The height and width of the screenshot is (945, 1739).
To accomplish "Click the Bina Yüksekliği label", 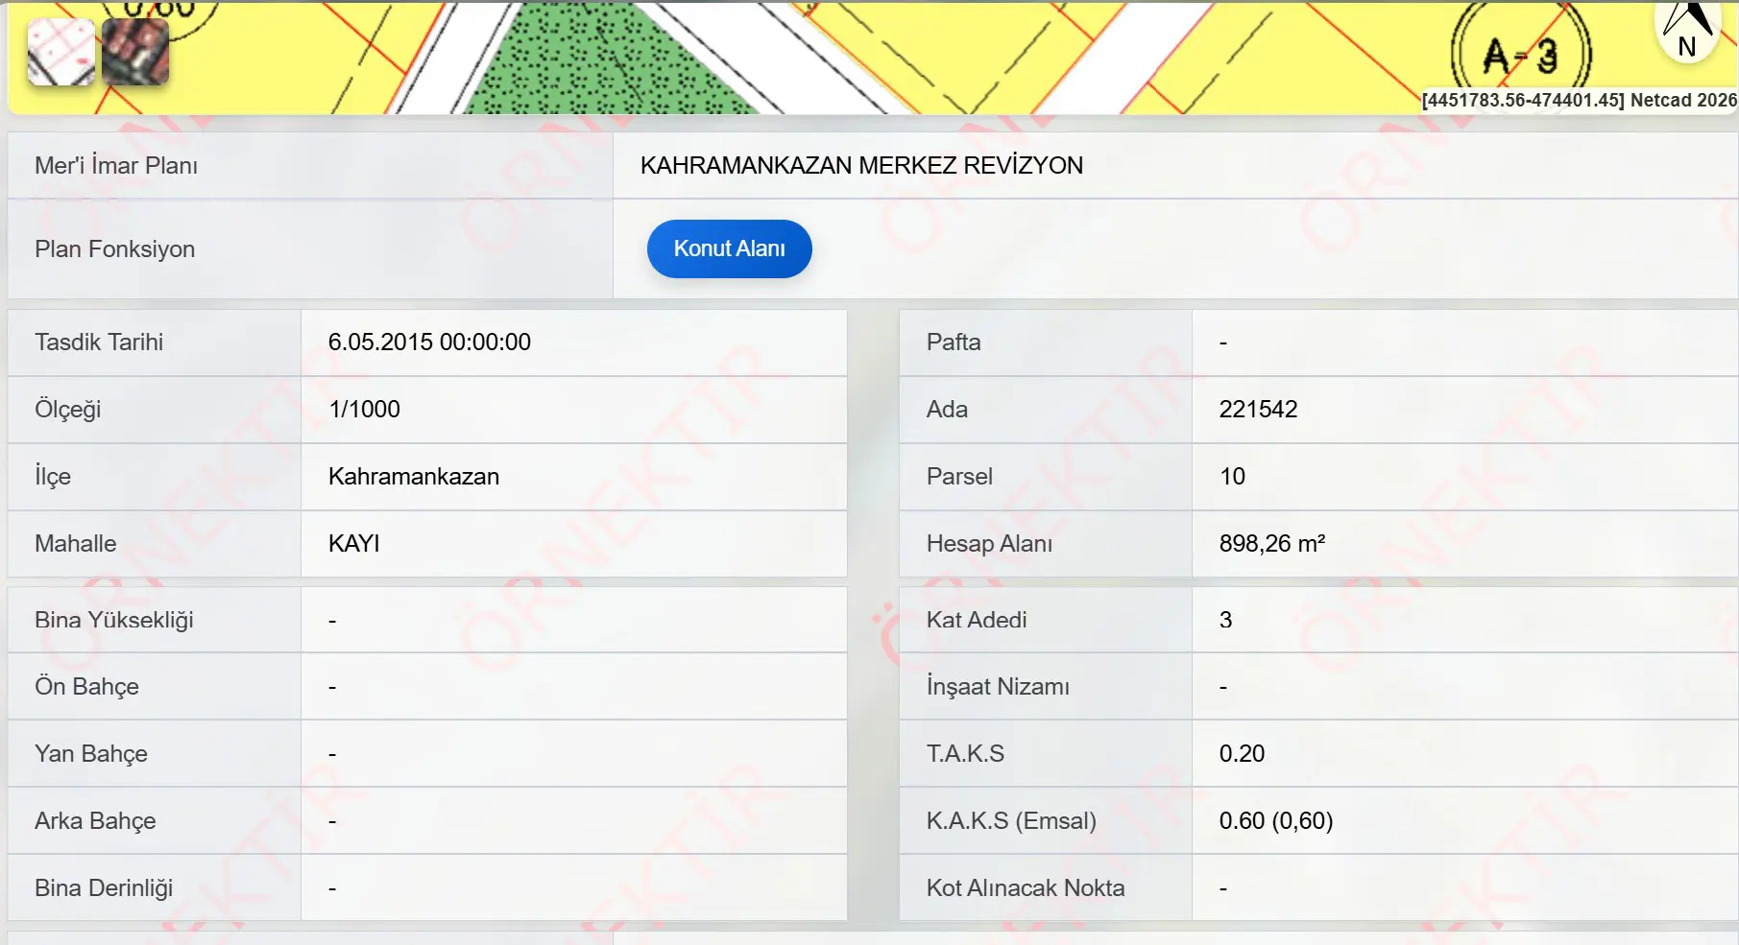I will [x=114, y=621].
